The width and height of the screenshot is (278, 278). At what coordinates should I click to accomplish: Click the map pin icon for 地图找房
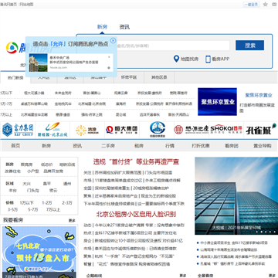click(x=176, y=59)
